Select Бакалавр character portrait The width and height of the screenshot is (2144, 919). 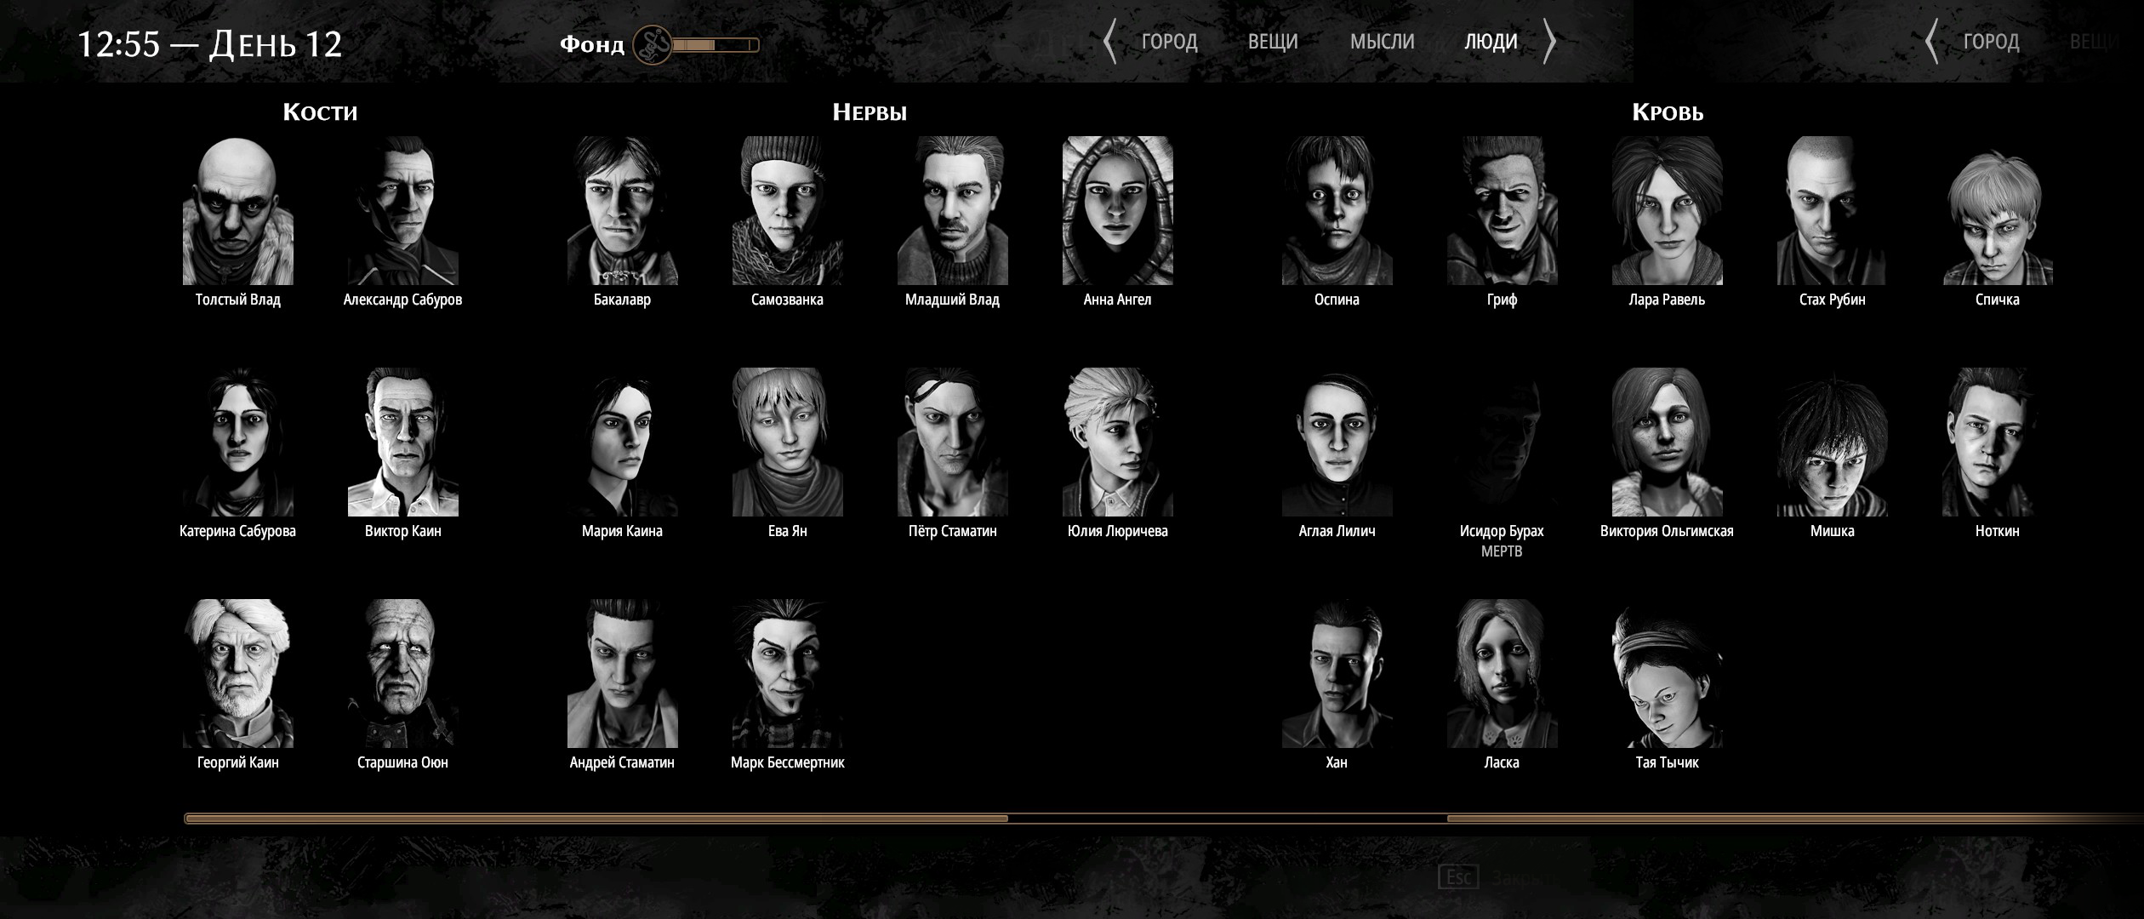(622, 211)
